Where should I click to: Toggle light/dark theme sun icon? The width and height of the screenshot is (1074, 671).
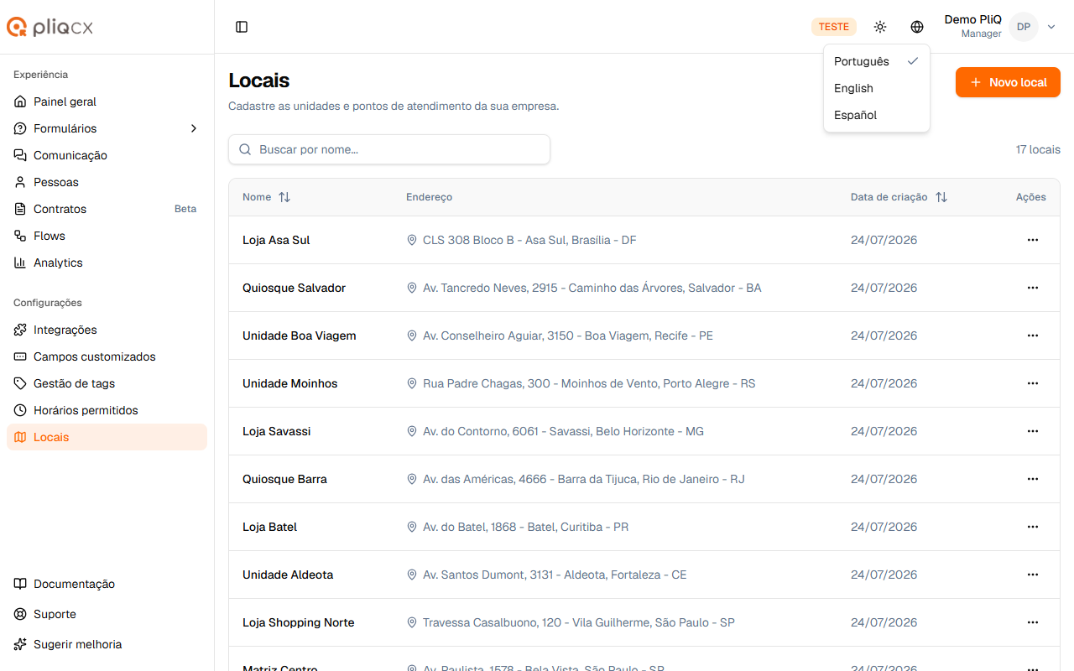(880, 27)
